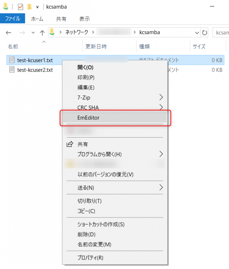The width and height of the screenshot is (229, 269).
Task: Click the kcsamba search box
Action: click(221, 32)
